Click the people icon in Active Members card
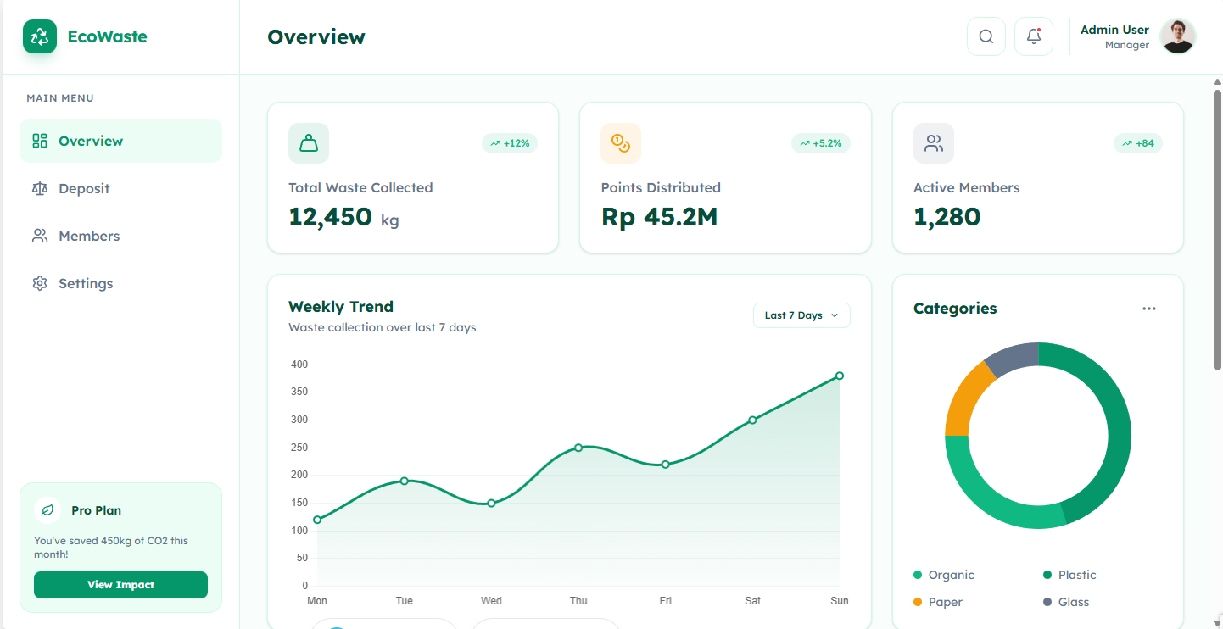This screenshot has height=629, width=1223. (x=933, y=143)
